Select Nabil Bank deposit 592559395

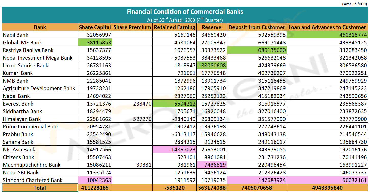[257, 35]
